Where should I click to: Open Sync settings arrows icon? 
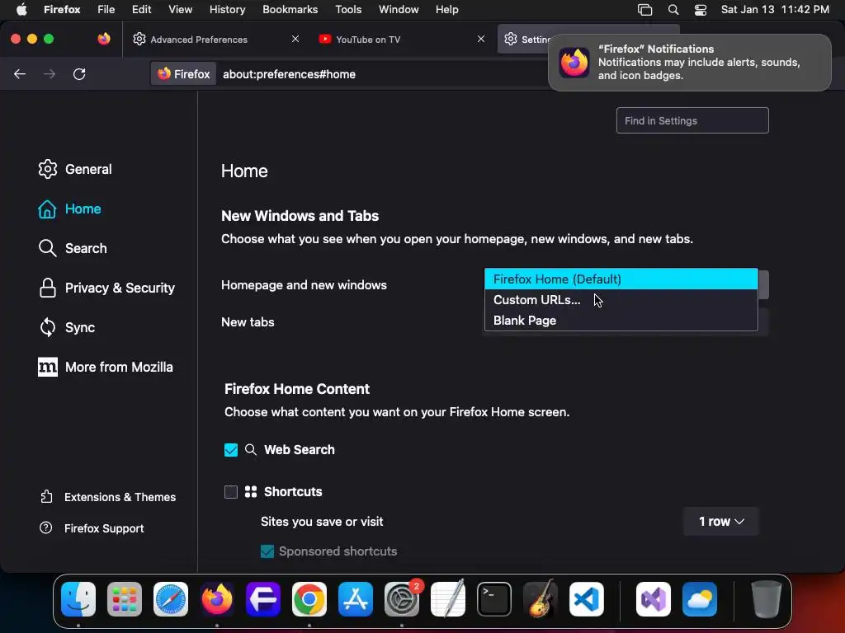tap(47, 327)
